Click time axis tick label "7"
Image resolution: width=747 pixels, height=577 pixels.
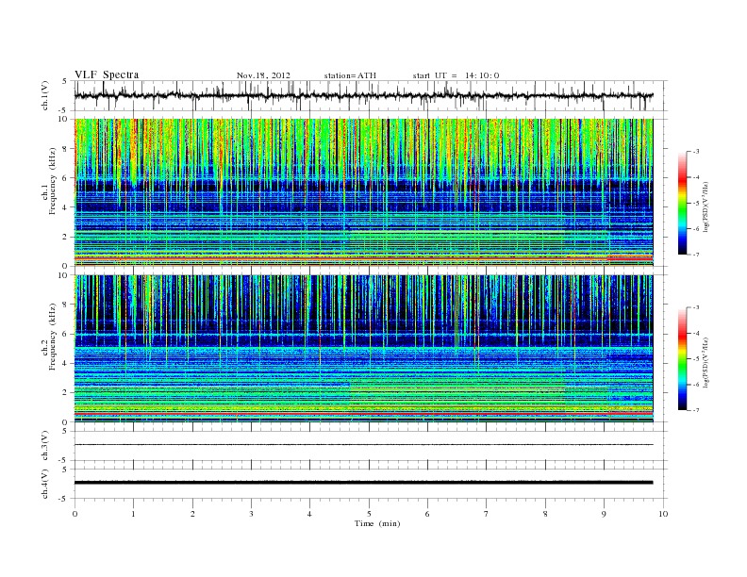(x=487, y=514)
